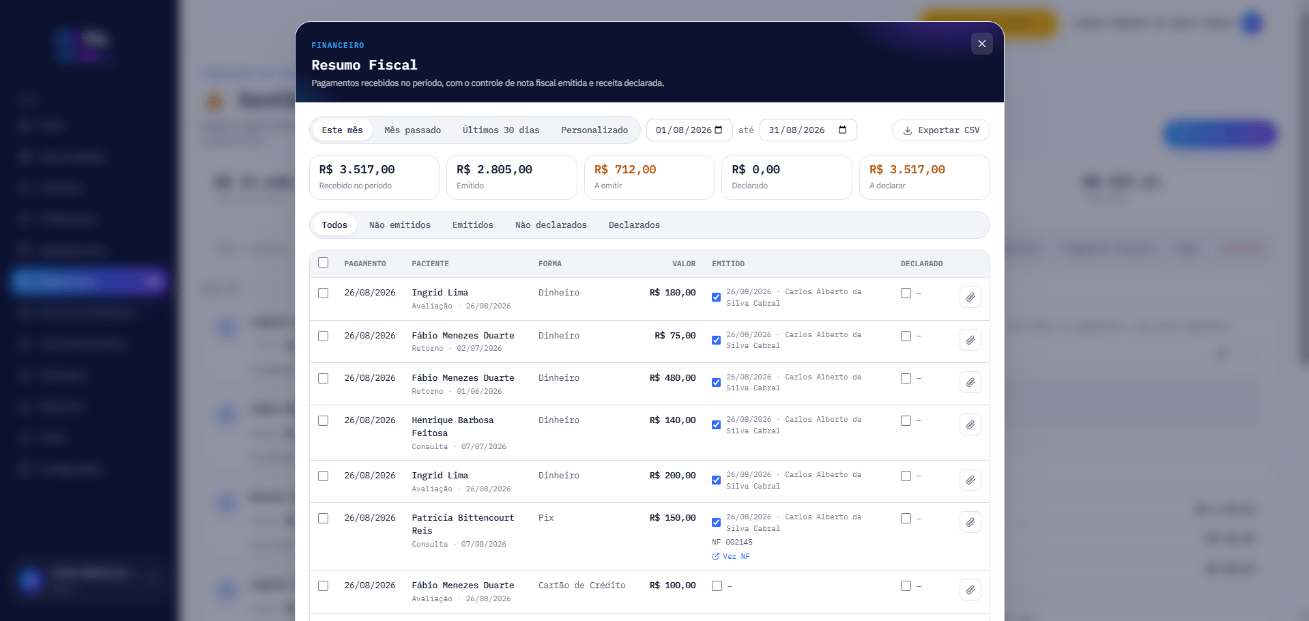Click the Exportar CSV button
Screen dimensions: 1309x621
tap(940, 130)
